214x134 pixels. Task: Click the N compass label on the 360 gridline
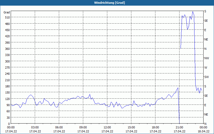(205, 49)
